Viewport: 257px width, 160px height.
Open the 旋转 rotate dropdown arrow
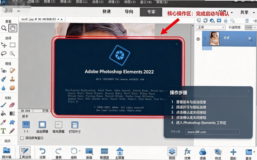coord(80,150)
